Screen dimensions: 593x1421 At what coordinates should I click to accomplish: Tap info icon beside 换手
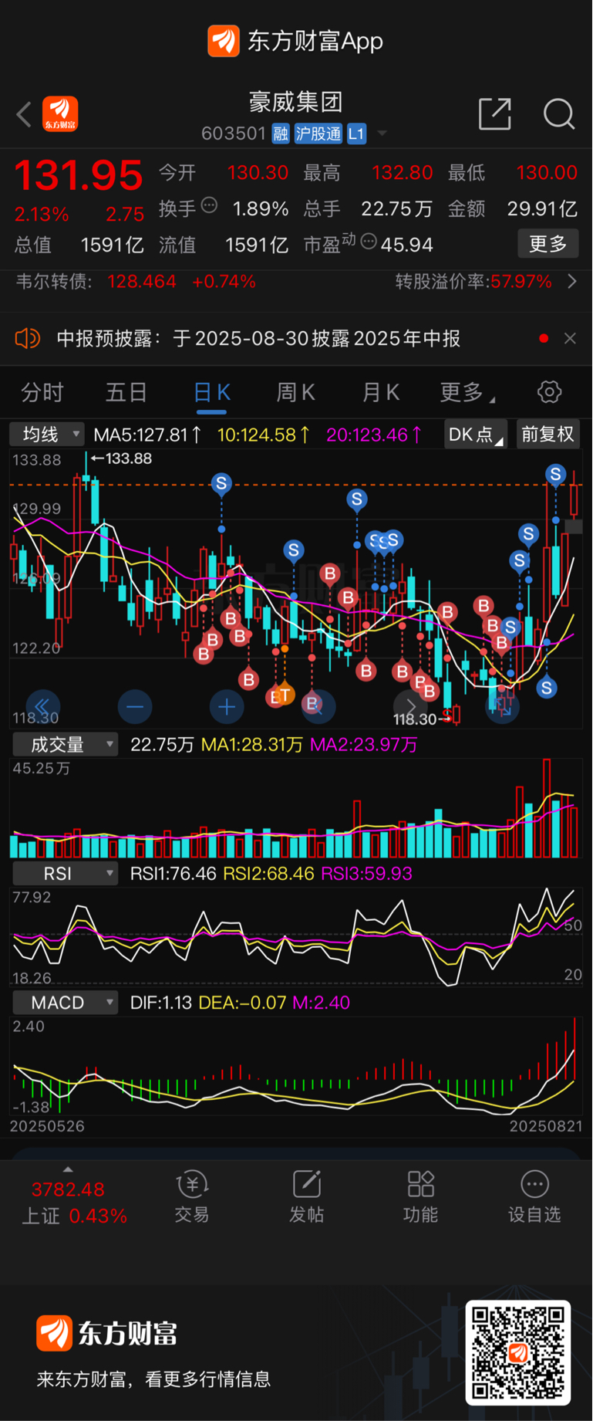pyautogui.click(x=209, y=205)
